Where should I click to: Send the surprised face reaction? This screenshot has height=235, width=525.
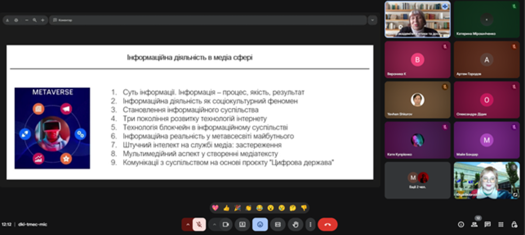[x=271, y=208]
